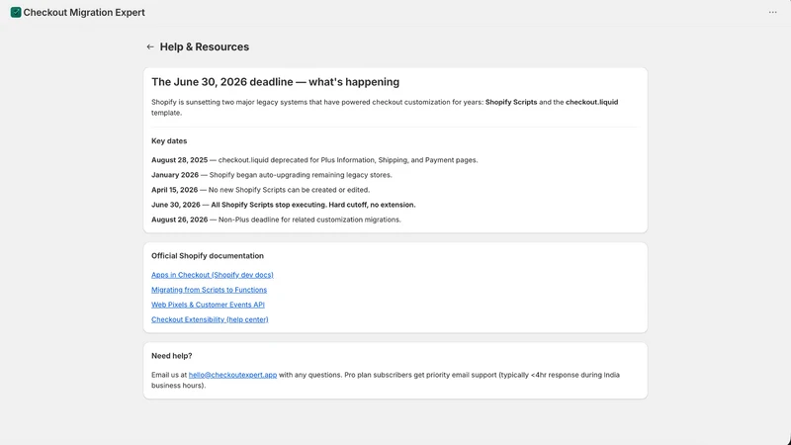Click the Help & Resources heading
791x445 pixels.
(205, 46)
